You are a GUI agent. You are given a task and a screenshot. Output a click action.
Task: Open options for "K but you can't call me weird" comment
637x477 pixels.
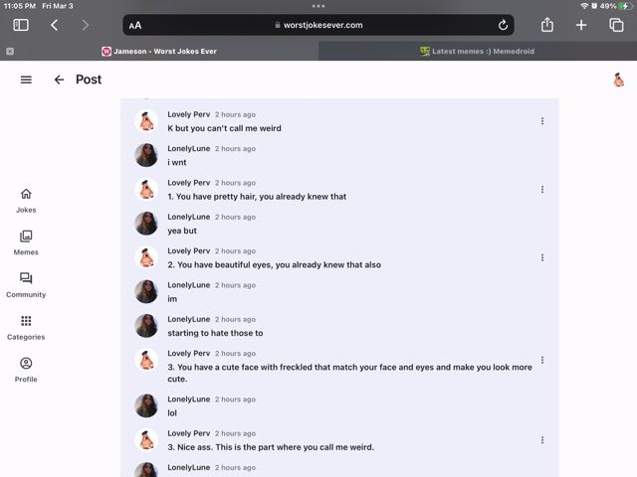pyautogui.click(x=542, y=121)
